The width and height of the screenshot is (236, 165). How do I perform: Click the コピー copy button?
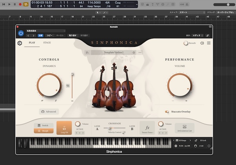tap(50, 35)
